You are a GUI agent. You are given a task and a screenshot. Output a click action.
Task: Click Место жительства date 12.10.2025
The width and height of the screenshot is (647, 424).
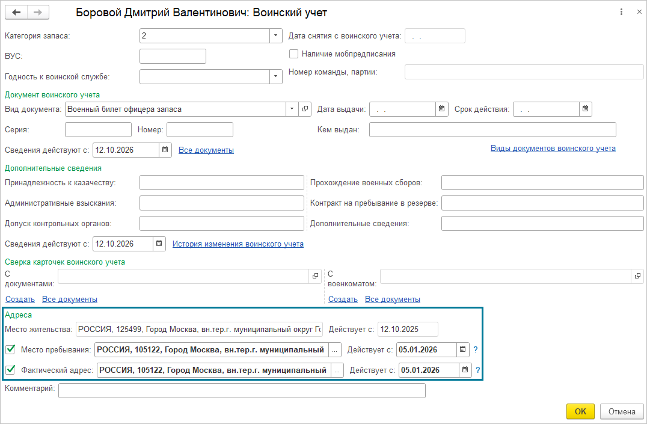point(408,329)
